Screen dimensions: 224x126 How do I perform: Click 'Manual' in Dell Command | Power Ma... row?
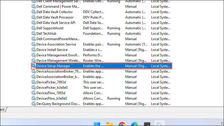tap(131, 7)
